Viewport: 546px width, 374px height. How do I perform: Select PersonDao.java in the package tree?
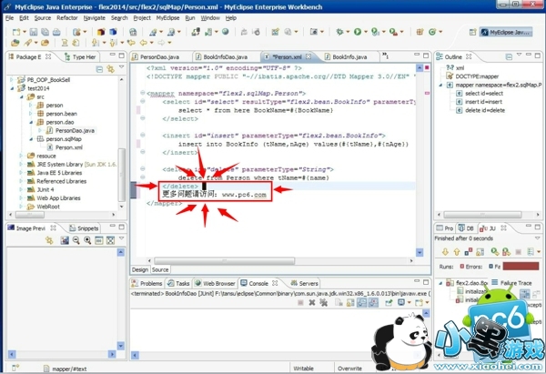pos(75,129)
